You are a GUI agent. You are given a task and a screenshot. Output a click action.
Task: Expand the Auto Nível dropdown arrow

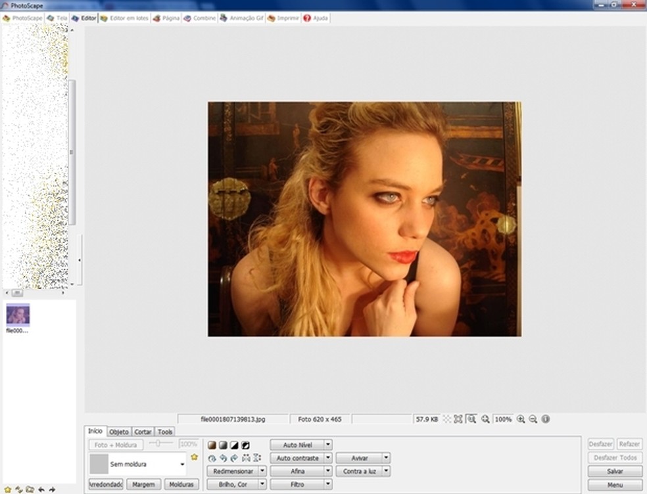pos(328,445)
